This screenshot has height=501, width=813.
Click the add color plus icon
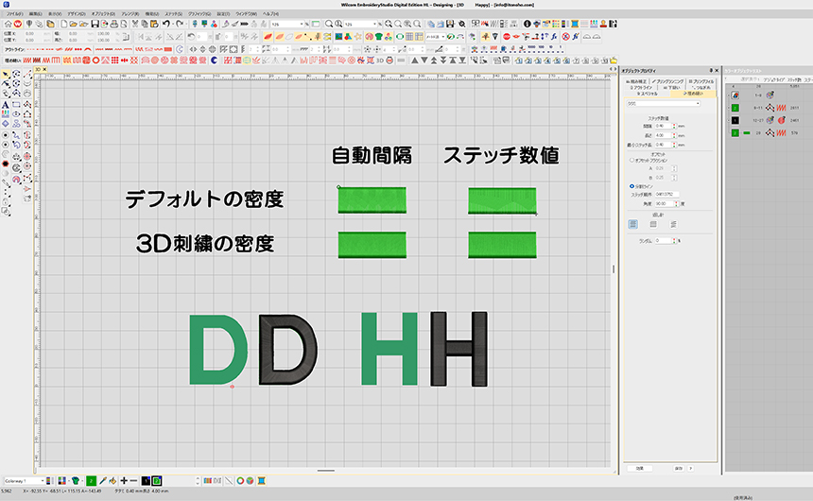click(x=123, y=480)
